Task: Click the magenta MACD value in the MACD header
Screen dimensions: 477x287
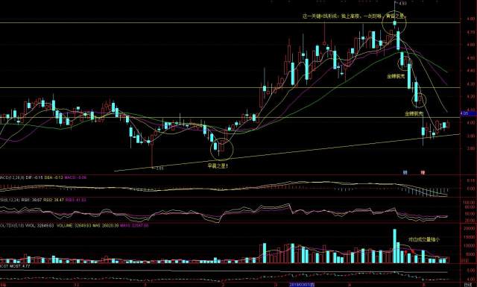Action: pyautogui.click(x=75, y=177)
